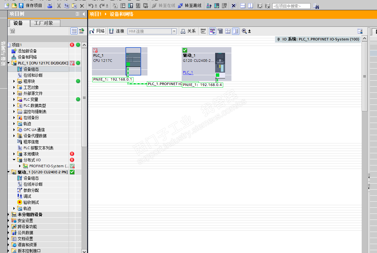Click the search-in-project binoculars icon

[x=316, y=6]
